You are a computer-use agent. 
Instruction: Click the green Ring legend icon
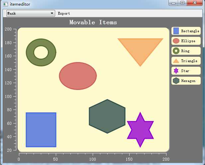(x=176, y=51)
